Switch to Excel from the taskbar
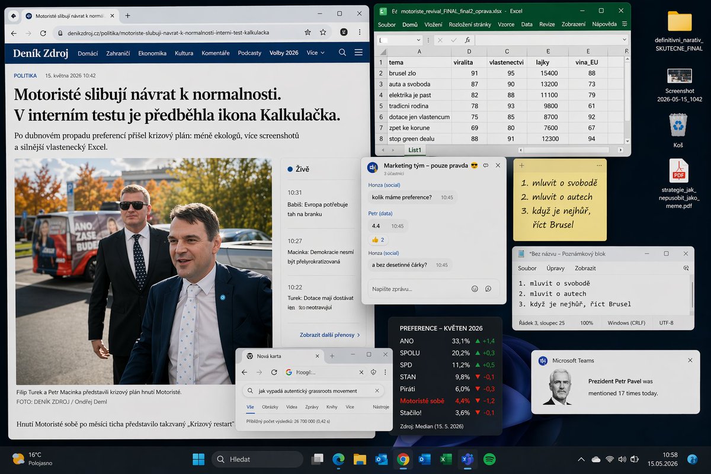Image resolution: width=711 pixels, height=474 pixels. point(446,459)
